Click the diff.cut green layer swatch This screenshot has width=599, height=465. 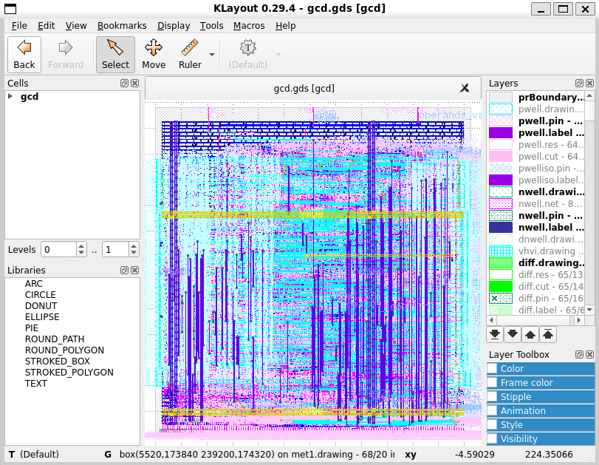[x=501, y=286]
